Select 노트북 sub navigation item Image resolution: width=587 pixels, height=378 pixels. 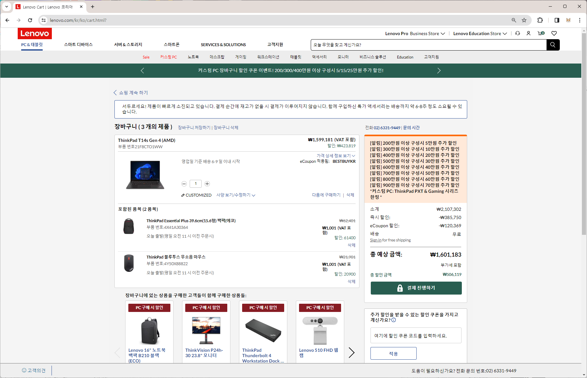pos(193,57)
